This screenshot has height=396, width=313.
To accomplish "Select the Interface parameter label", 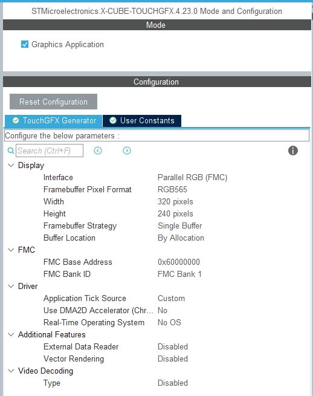I will click(x=58, y=178).
